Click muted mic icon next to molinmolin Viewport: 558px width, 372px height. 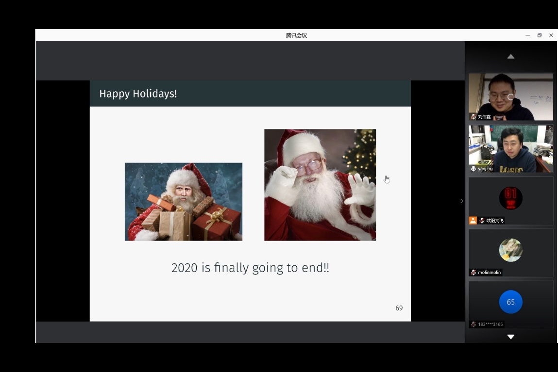(473, 273)
